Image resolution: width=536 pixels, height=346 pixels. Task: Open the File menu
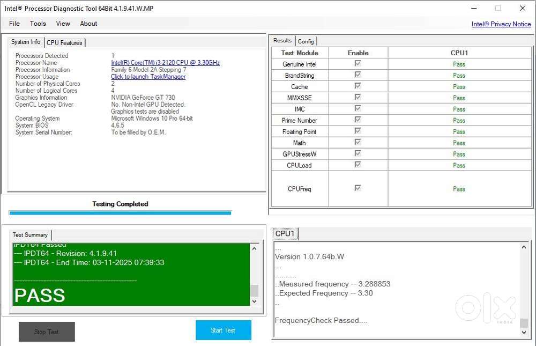[14, 23]
